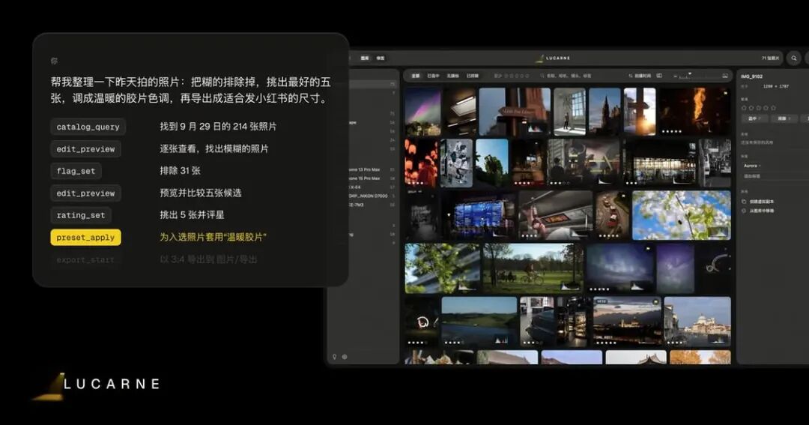Image resolution: width=809 pixels, height=425 pixels.
Task: Open the cyclist in park thumbnail
Action: (x=533, y=268)
